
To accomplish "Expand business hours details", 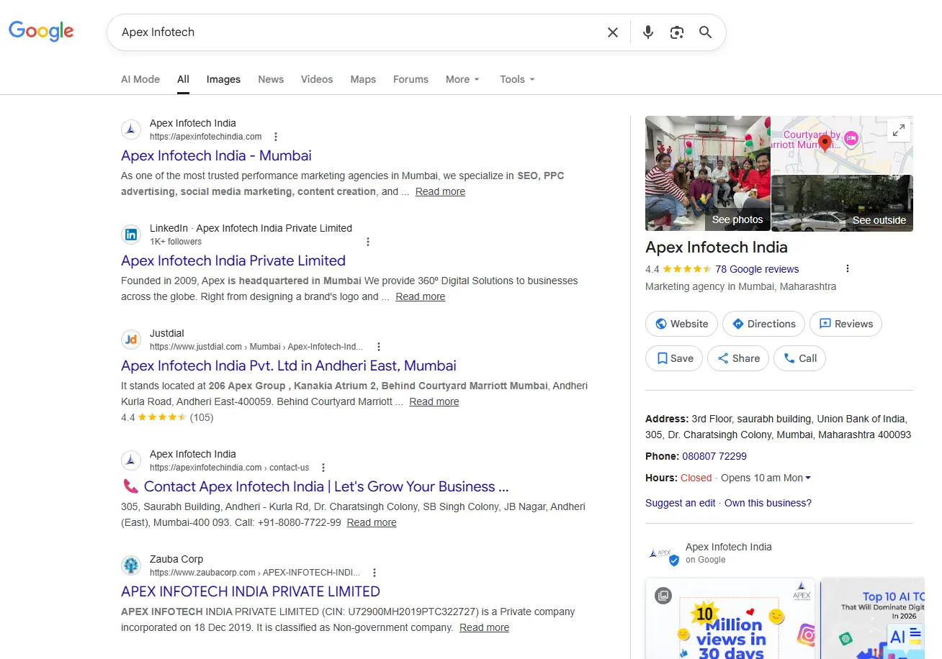I will [808, 478].
